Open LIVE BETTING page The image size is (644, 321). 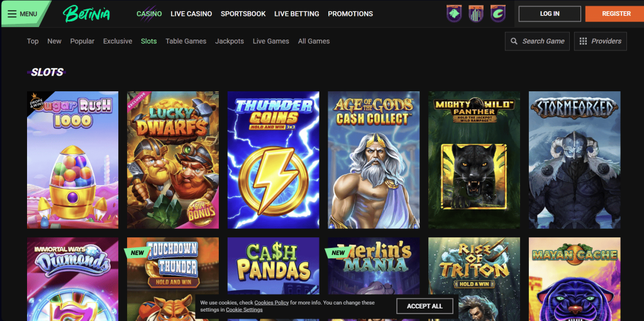coord(297,14)
